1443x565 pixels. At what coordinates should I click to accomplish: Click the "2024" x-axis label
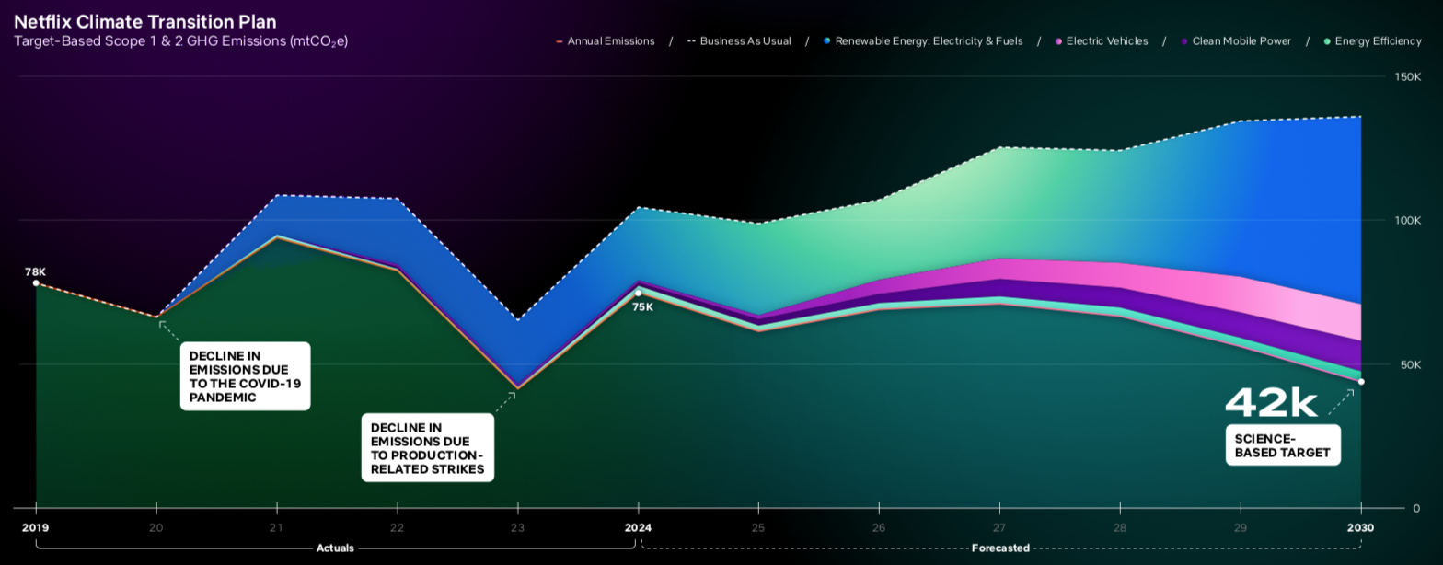[638, 528]
